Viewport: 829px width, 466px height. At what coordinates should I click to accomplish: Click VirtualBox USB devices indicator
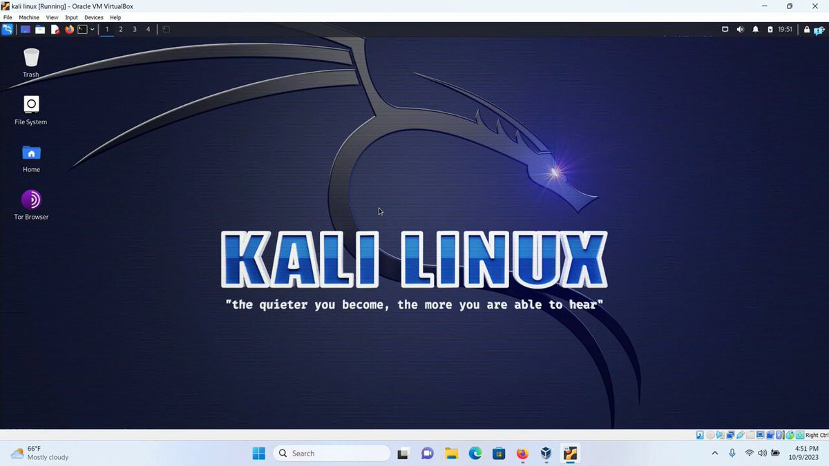point(741,435)
